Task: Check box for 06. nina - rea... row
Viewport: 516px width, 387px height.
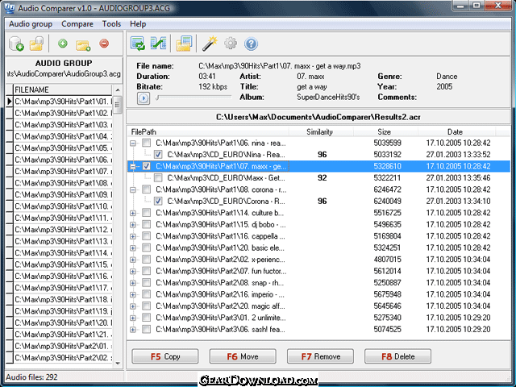Action: (147, 143)
